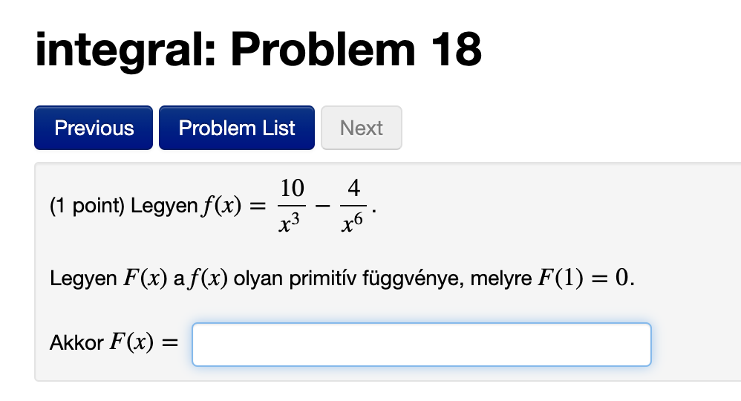The height and width of the screenshot is (401, 741).
Task: Focus the F(x) answer input field
Action: point(421,345)
